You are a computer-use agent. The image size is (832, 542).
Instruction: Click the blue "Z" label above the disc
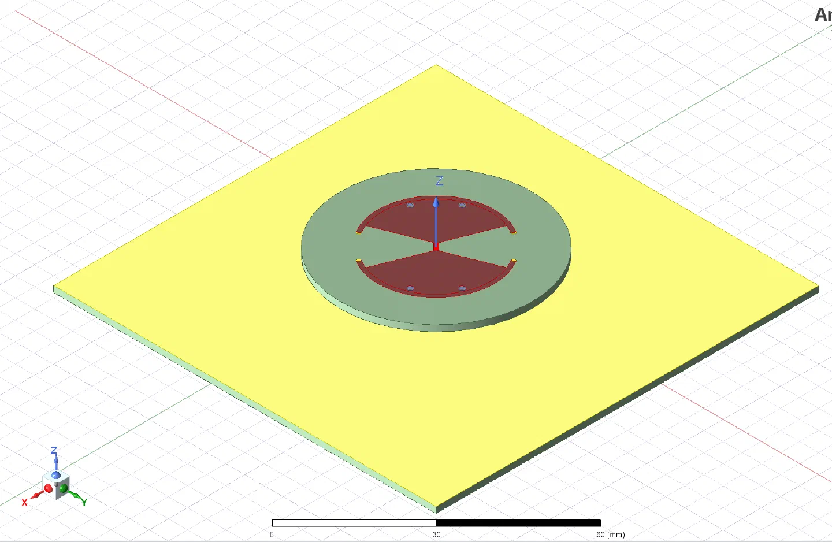point(440,181)
